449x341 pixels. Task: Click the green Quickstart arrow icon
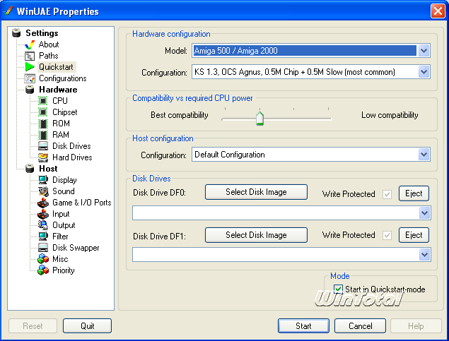click(30, 67)
